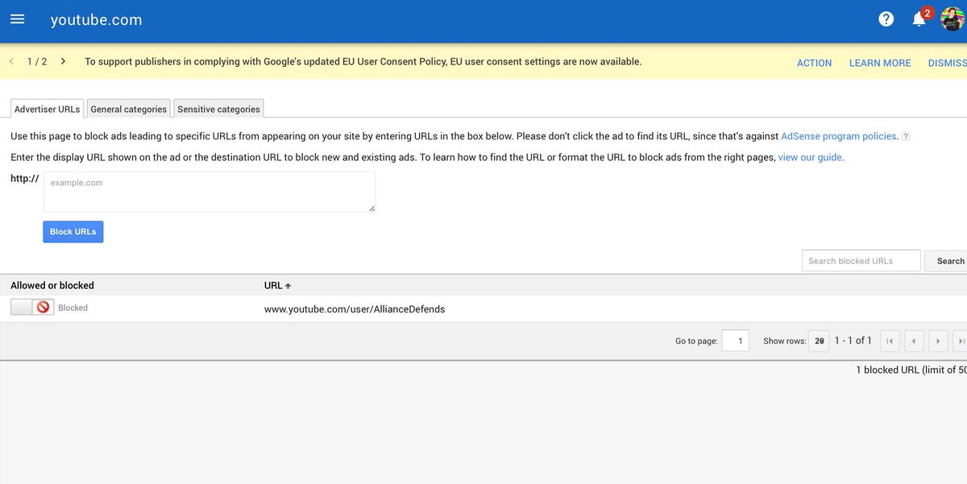Viewport: 967px width, 484px height.
Task: Open the account profile avatar
Action: click(952, 18)
